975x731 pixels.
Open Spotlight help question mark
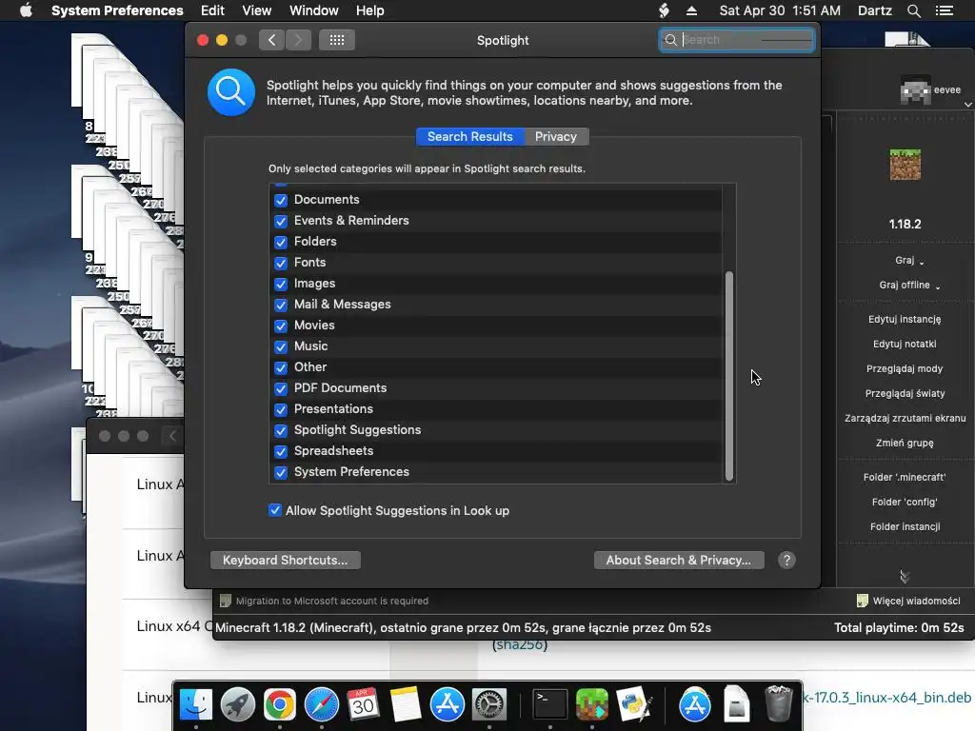(786, 560)
